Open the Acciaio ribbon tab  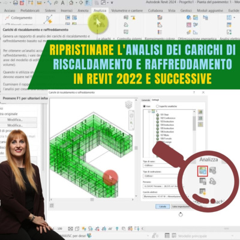[x=10, y=10]
